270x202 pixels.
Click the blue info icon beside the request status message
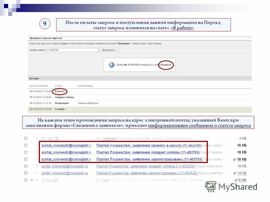coord(111,65)
